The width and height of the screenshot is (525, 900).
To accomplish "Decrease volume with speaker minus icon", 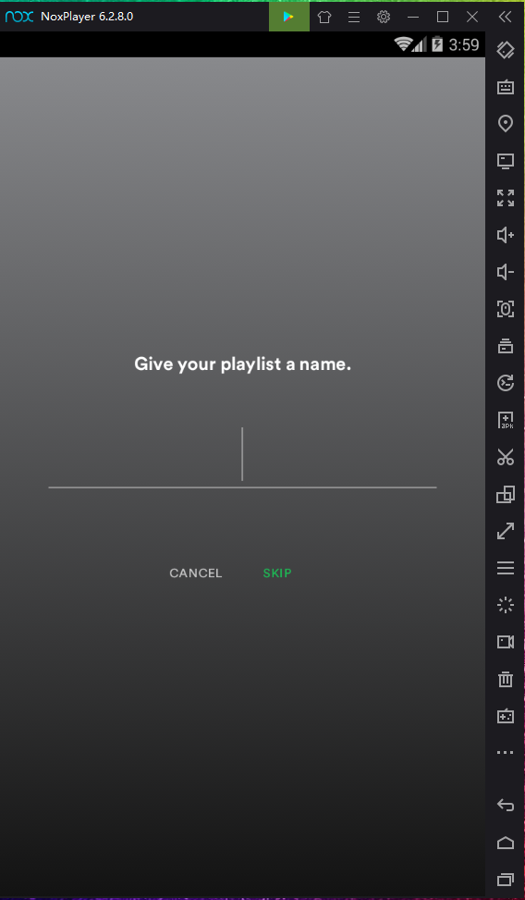I will click(505, 272).
